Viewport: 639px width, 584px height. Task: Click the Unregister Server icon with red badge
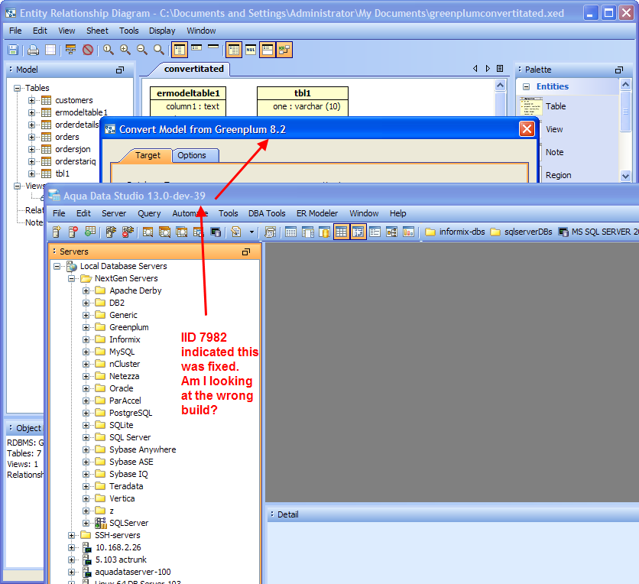pos(73,232)
